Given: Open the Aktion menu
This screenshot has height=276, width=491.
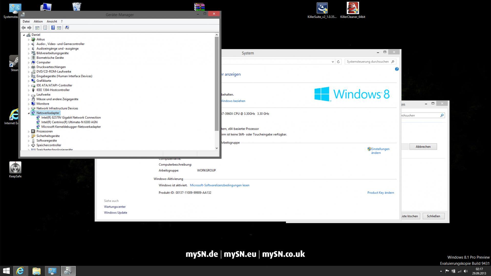Looking at the screenshot, I should [38, 21].
